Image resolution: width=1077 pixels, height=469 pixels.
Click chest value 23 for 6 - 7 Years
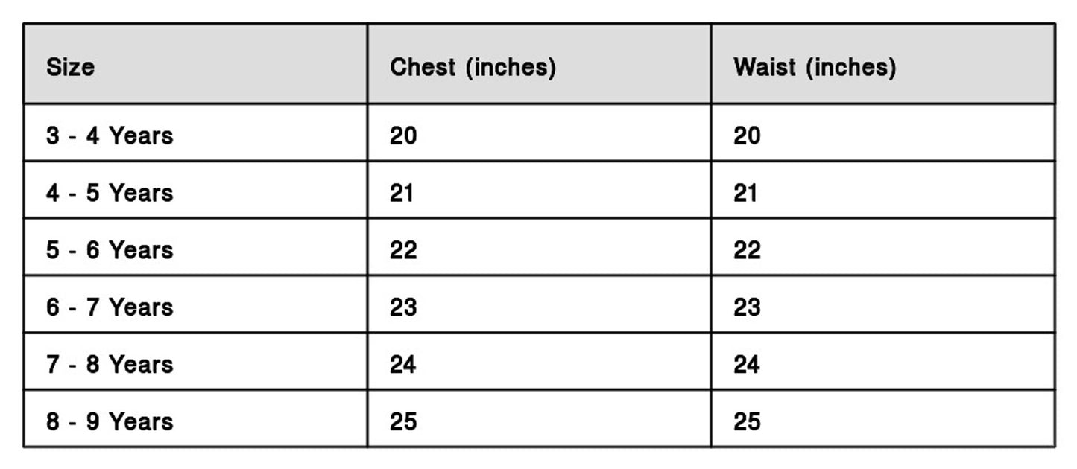403,307
